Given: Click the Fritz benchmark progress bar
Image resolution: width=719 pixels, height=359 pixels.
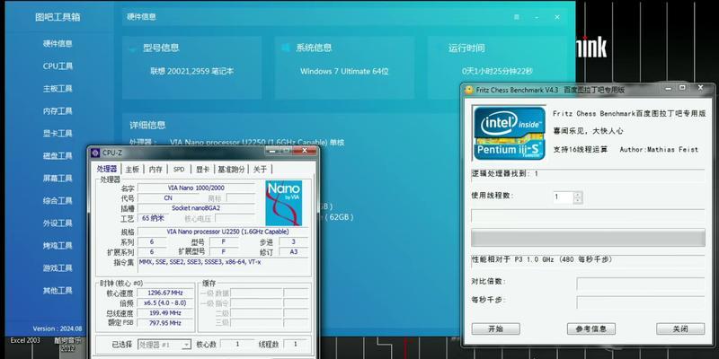Looking at the screenshot, I should [x=588, y=238].
